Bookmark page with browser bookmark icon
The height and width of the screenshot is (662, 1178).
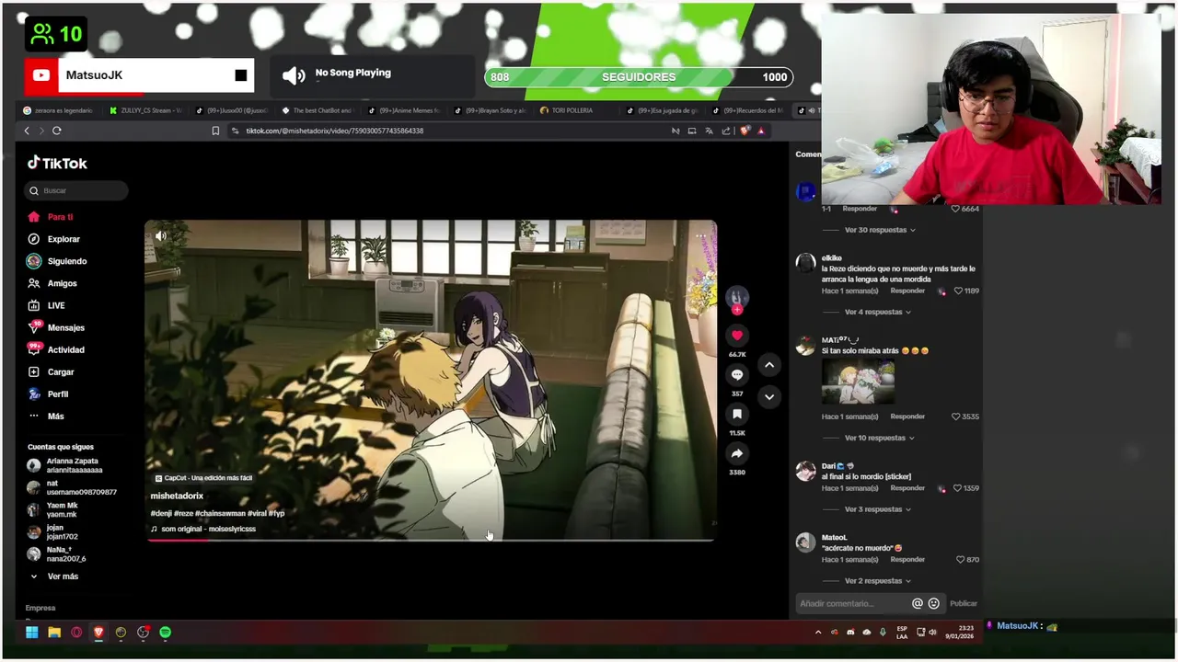tap(215, 131)
